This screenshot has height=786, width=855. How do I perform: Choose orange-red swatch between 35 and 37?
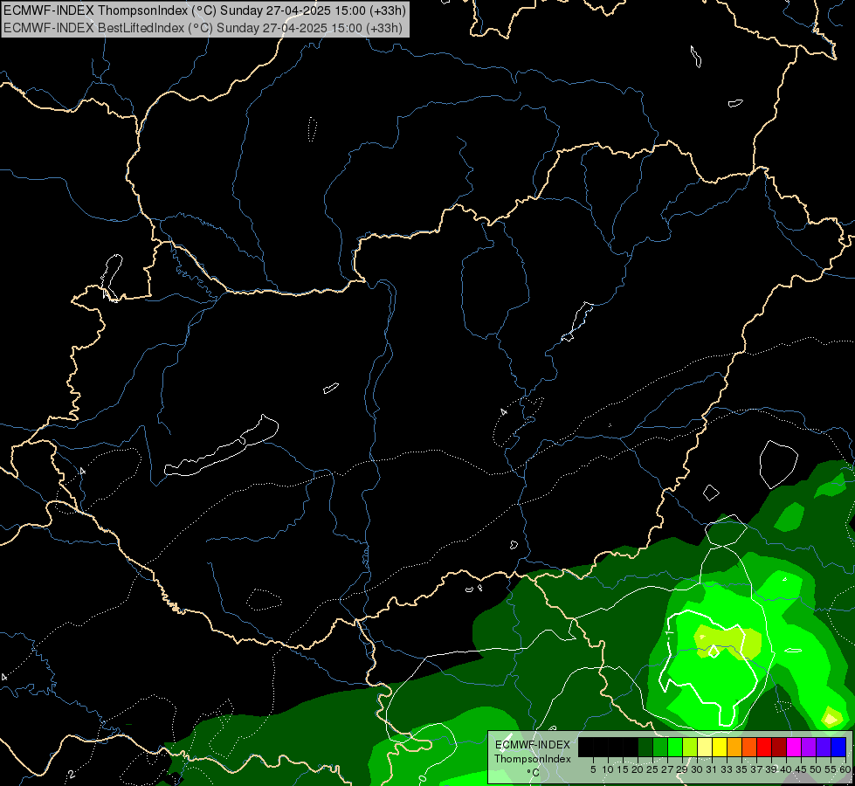(x=749, y=747)
